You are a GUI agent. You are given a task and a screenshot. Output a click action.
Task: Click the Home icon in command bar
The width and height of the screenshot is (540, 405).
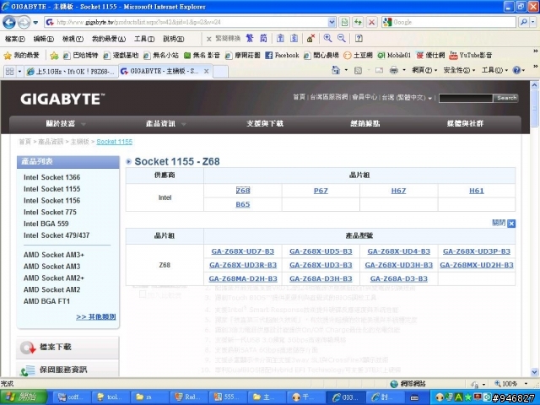[336, 70]
